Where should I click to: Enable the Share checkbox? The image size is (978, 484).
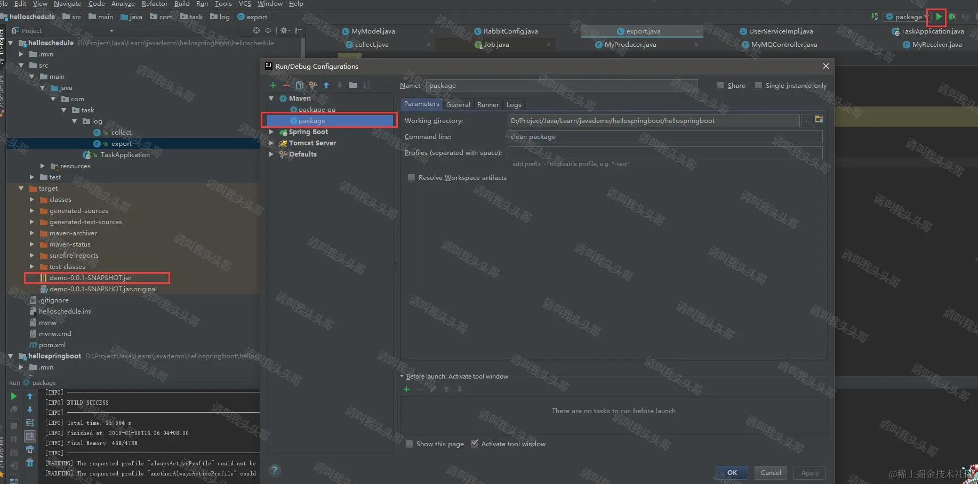point(720,85)
